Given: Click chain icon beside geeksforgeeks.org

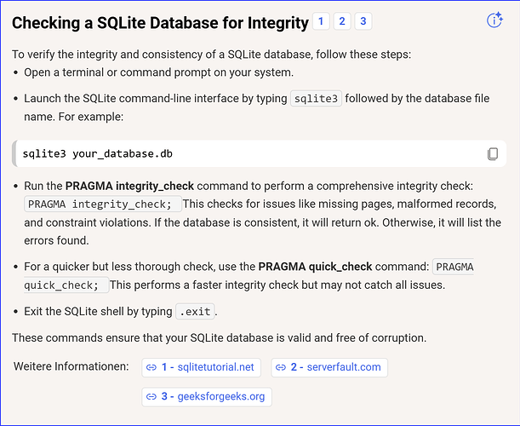Looking at the screenshot, I should [x=151, y=396].
